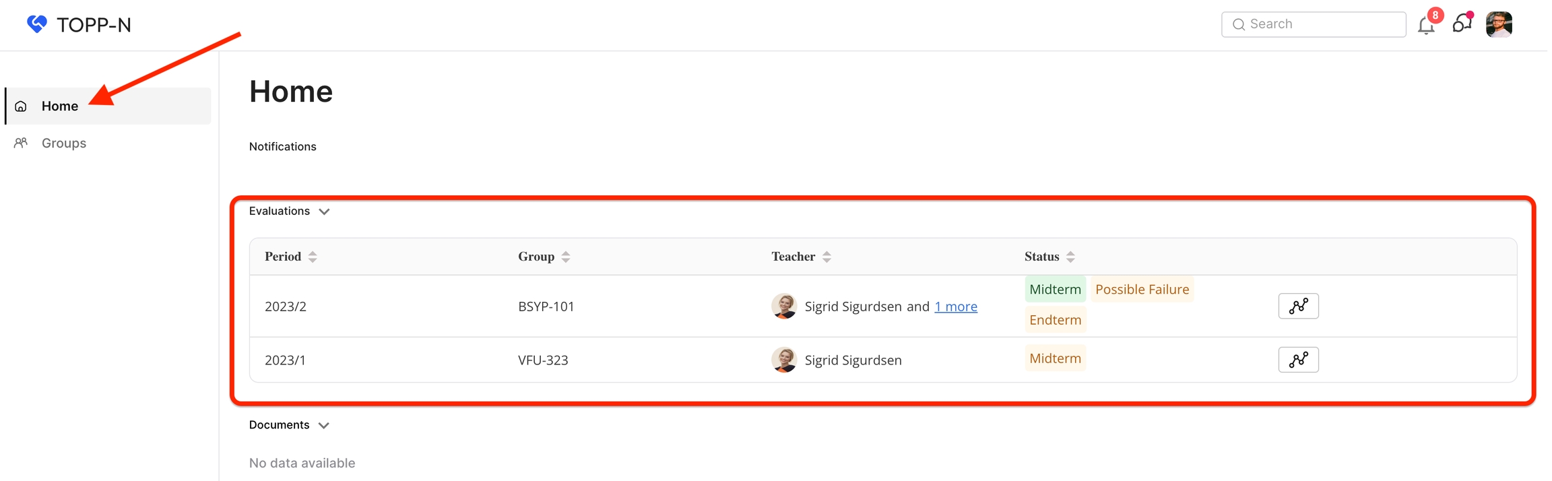Click the "1 more" teacher link
Viewport: 1552px width, 481px height.
(955, 307)
